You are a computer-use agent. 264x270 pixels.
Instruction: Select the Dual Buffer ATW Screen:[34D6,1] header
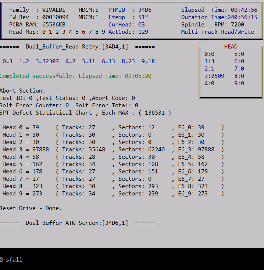[x=77, y=223]
